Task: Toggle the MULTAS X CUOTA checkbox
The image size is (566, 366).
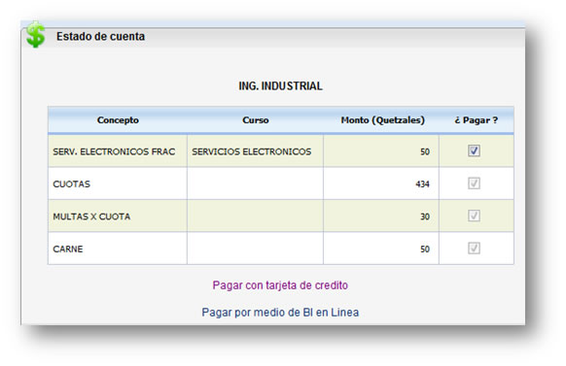Action: pos(474,216)
